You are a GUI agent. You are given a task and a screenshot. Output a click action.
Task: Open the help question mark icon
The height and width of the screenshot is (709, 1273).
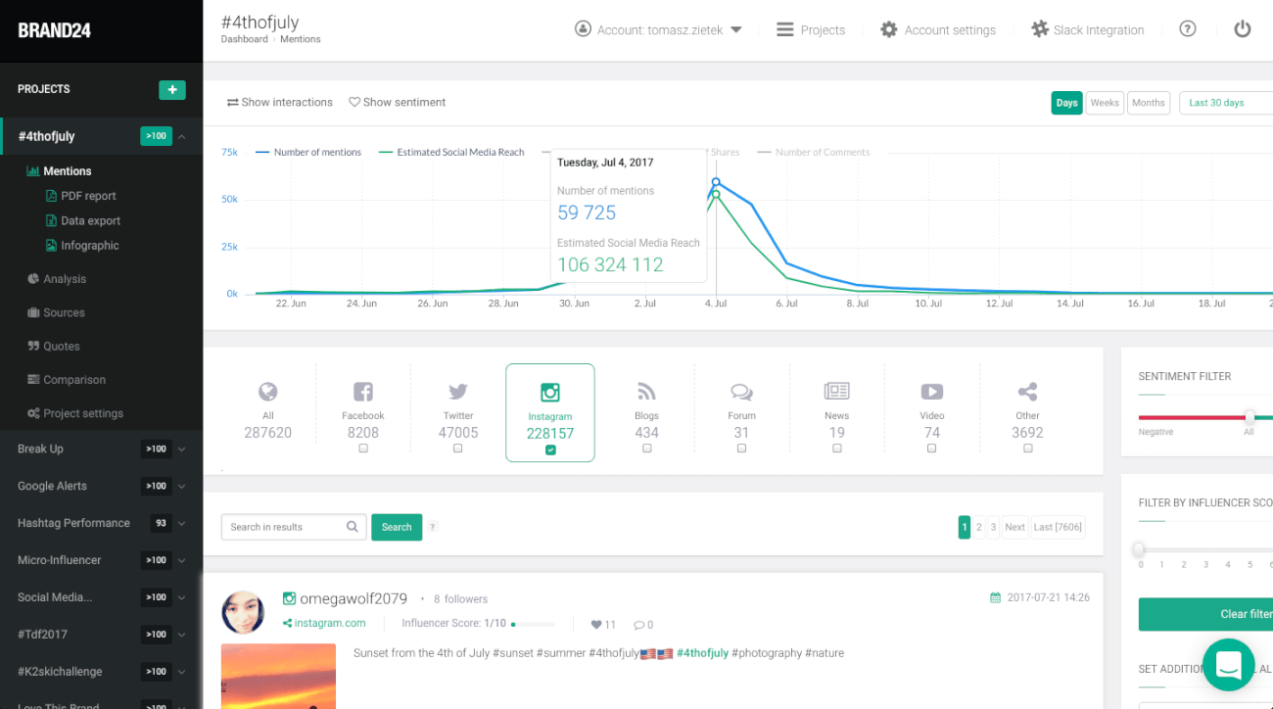1188,29
